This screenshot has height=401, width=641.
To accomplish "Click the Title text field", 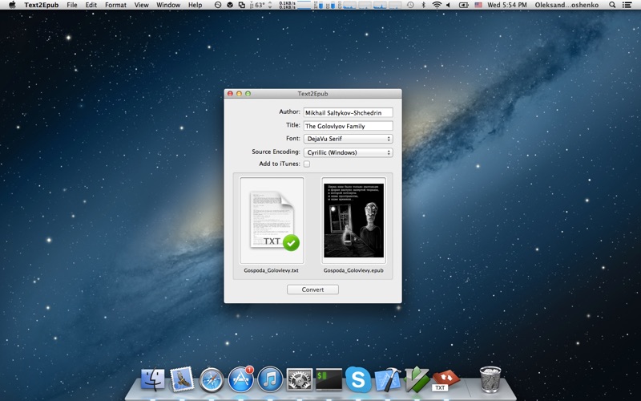I will [x=349, y=126].
